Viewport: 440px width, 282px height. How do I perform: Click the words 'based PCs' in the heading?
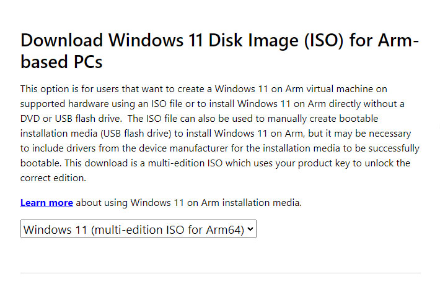(61, 62)
